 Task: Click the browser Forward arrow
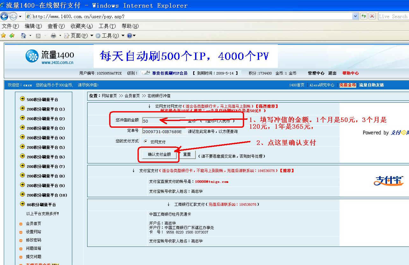click(x=13, y=16)
